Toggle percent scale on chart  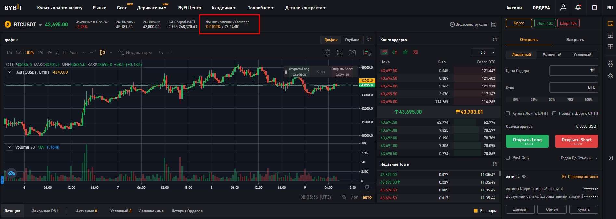(x=344, y=197)
